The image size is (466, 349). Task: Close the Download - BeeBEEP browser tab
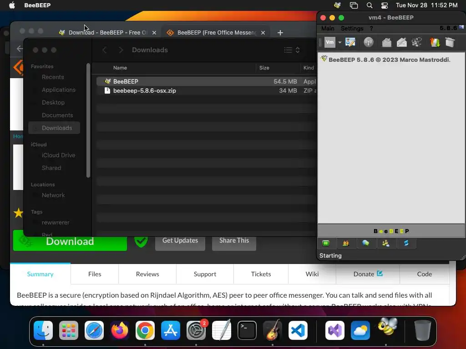(154, 33)
